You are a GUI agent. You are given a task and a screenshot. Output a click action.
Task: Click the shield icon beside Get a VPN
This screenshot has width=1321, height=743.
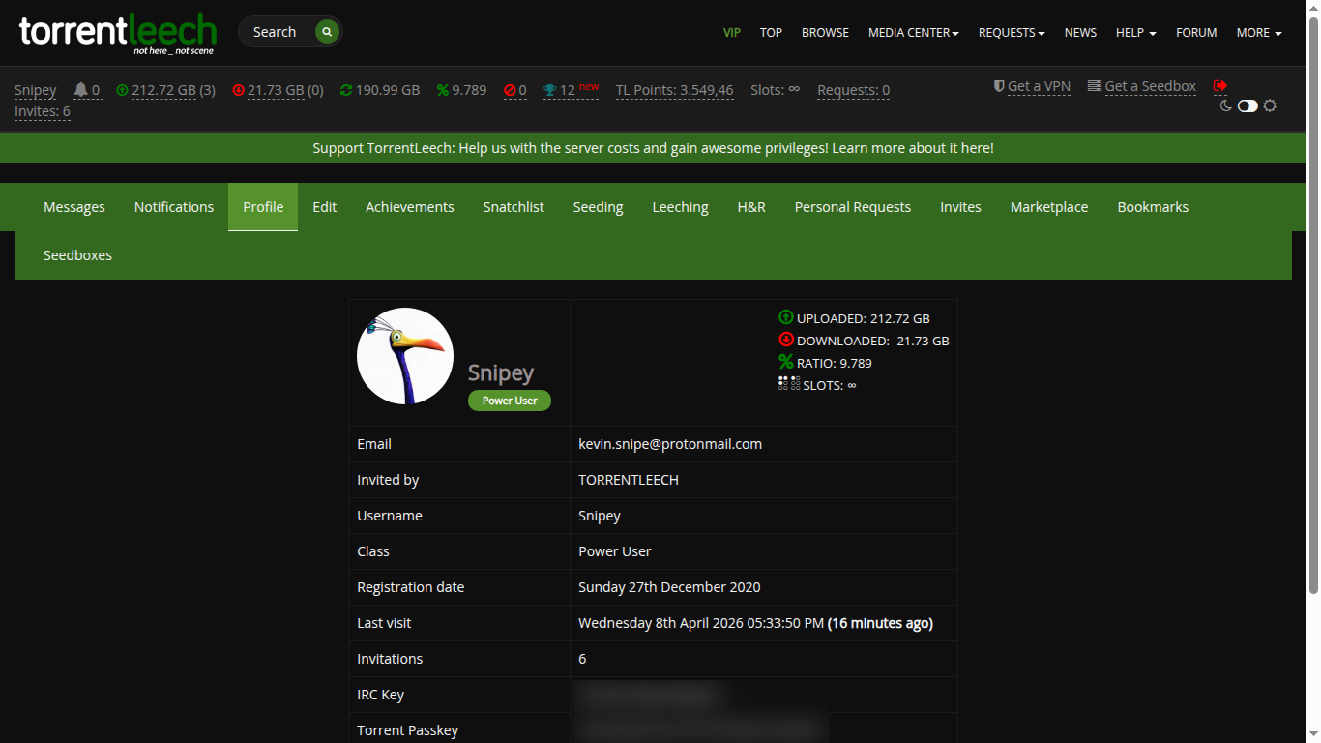(999, 86)
